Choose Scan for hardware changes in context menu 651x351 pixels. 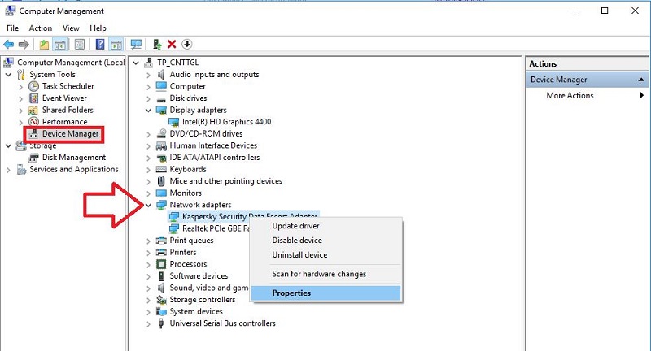(326, 274)
